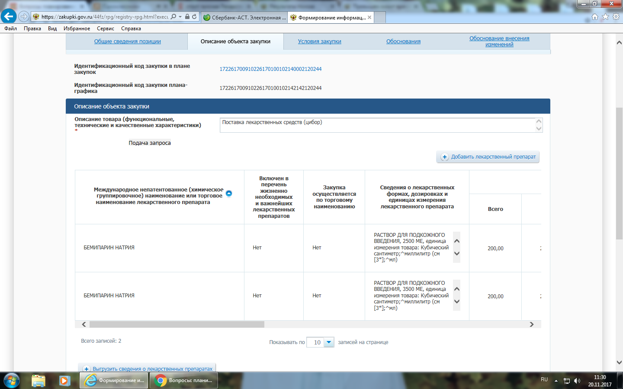The height and width of the screenshot is (389, 623).
Task: Click the purchase identification code link
Action: pyautogui.click(x=270, y=69)
